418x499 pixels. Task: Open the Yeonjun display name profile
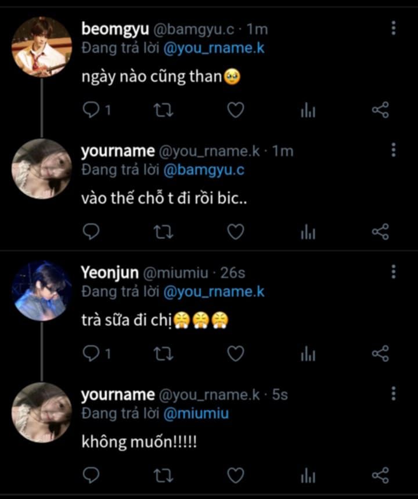coord(109,272)
